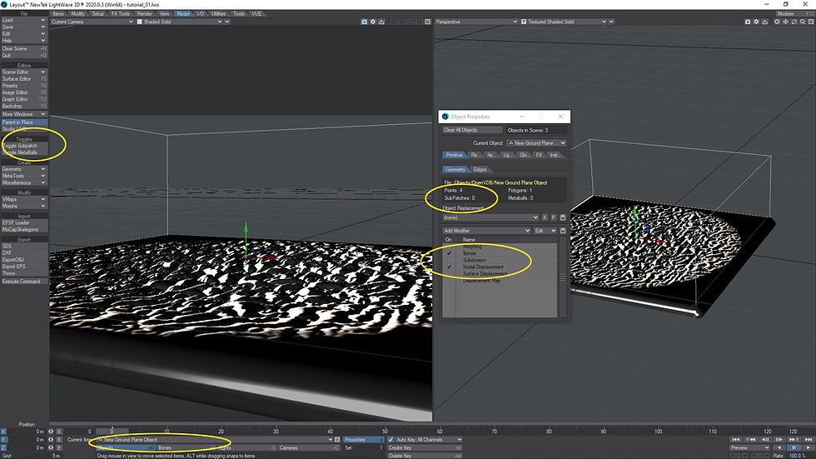Open the Current Camera view dropdown
This screenshot has height=459, width=816.
(x=92, y=22)
